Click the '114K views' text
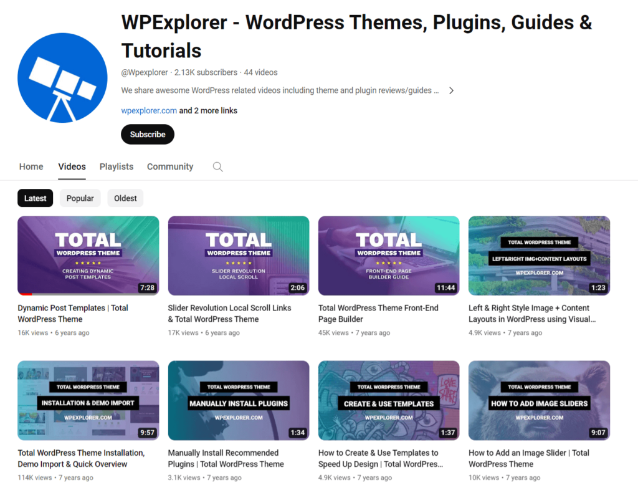The width and height of the screenshot is (638, 500). pos(35,478)
